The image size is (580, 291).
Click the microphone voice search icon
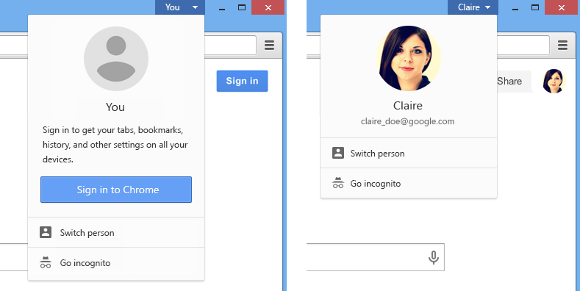[x=434, y=257]
